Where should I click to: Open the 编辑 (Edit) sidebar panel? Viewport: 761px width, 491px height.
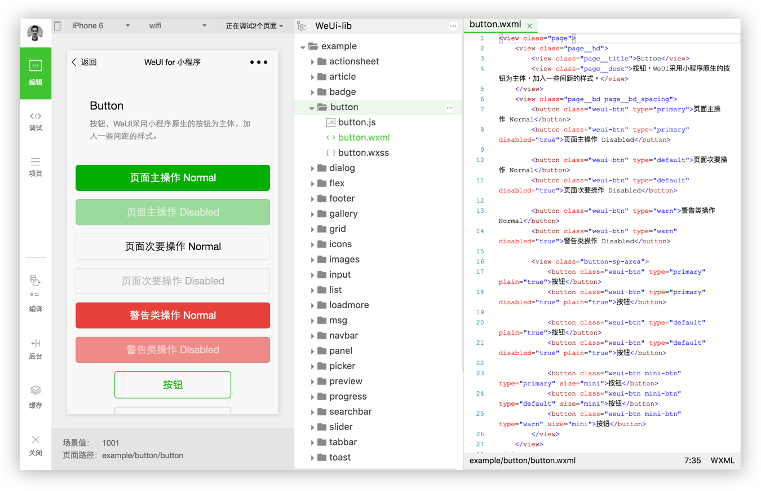tap(36, 73)
